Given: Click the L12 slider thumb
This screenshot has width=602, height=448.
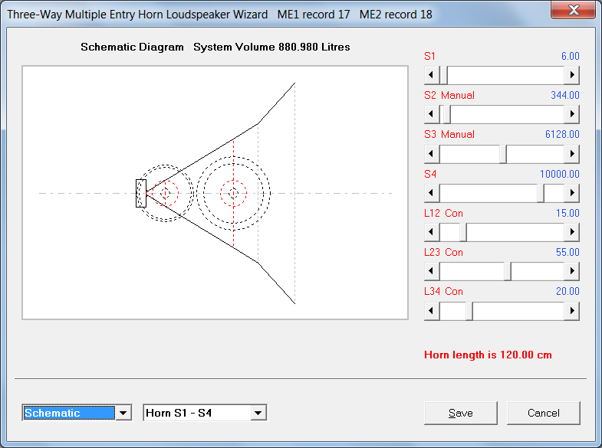Looking at the screenshot, I should point(463,232).
